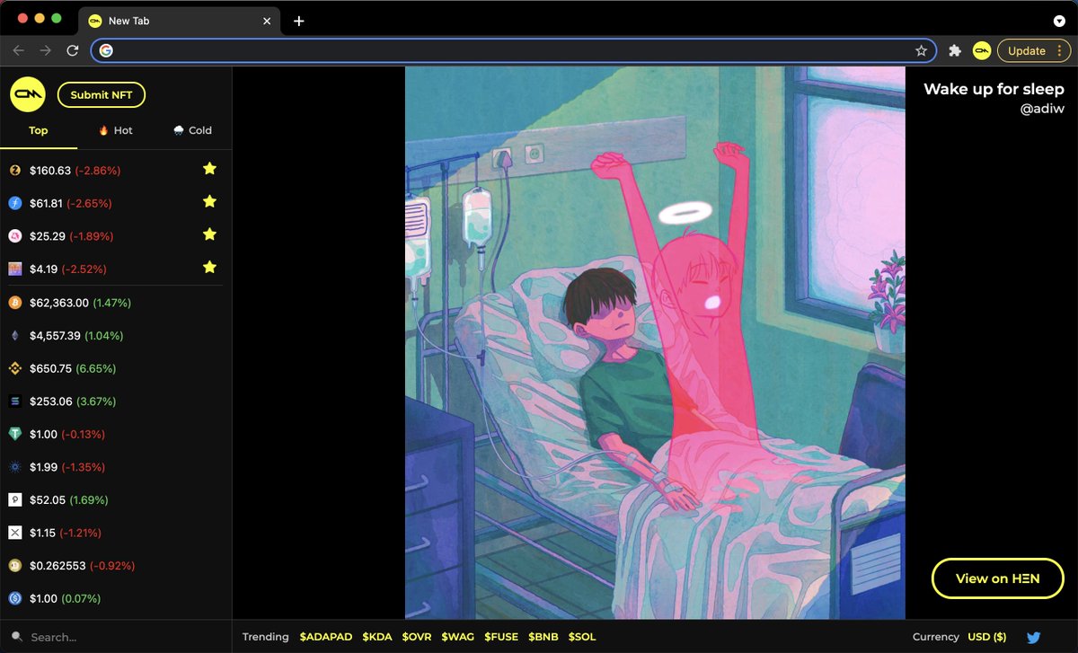Open the trending $KDA link
Image resolution: width=1078 pixels, height=653 pixels.
click(377, 637)
